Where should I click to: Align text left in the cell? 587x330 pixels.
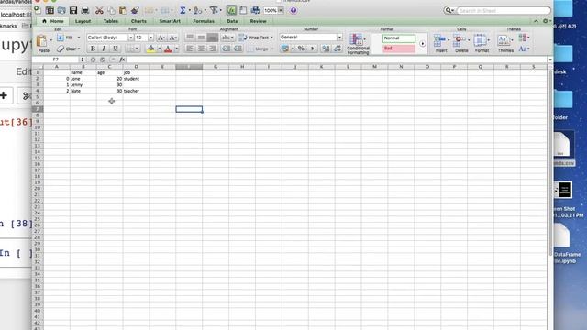click(190, 49)
